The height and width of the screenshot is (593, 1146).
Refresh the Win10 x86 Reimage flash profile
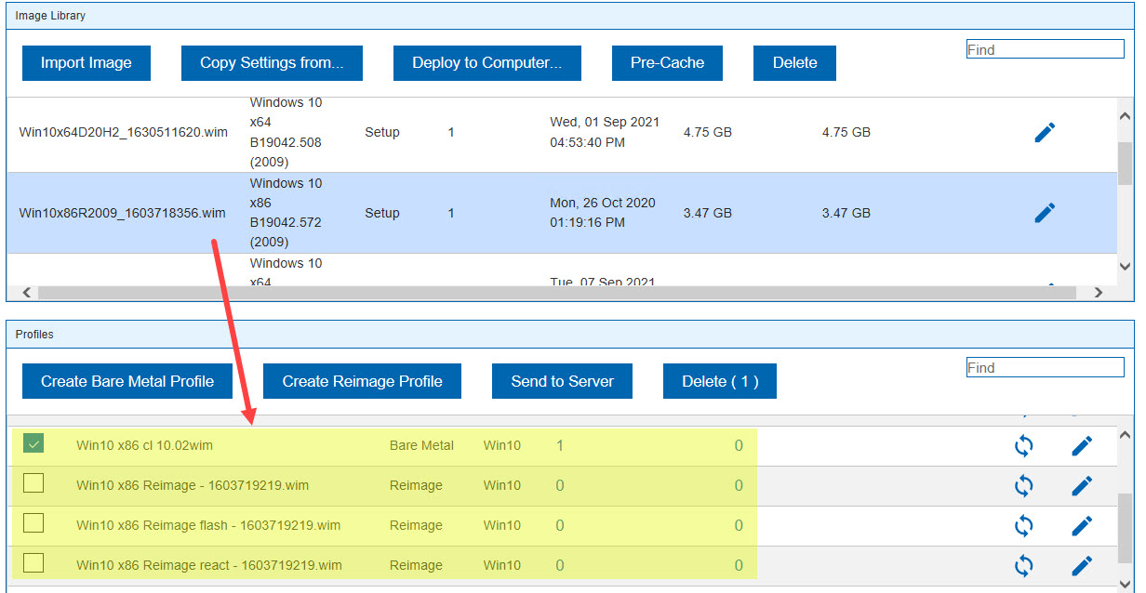pos(1023,526)
